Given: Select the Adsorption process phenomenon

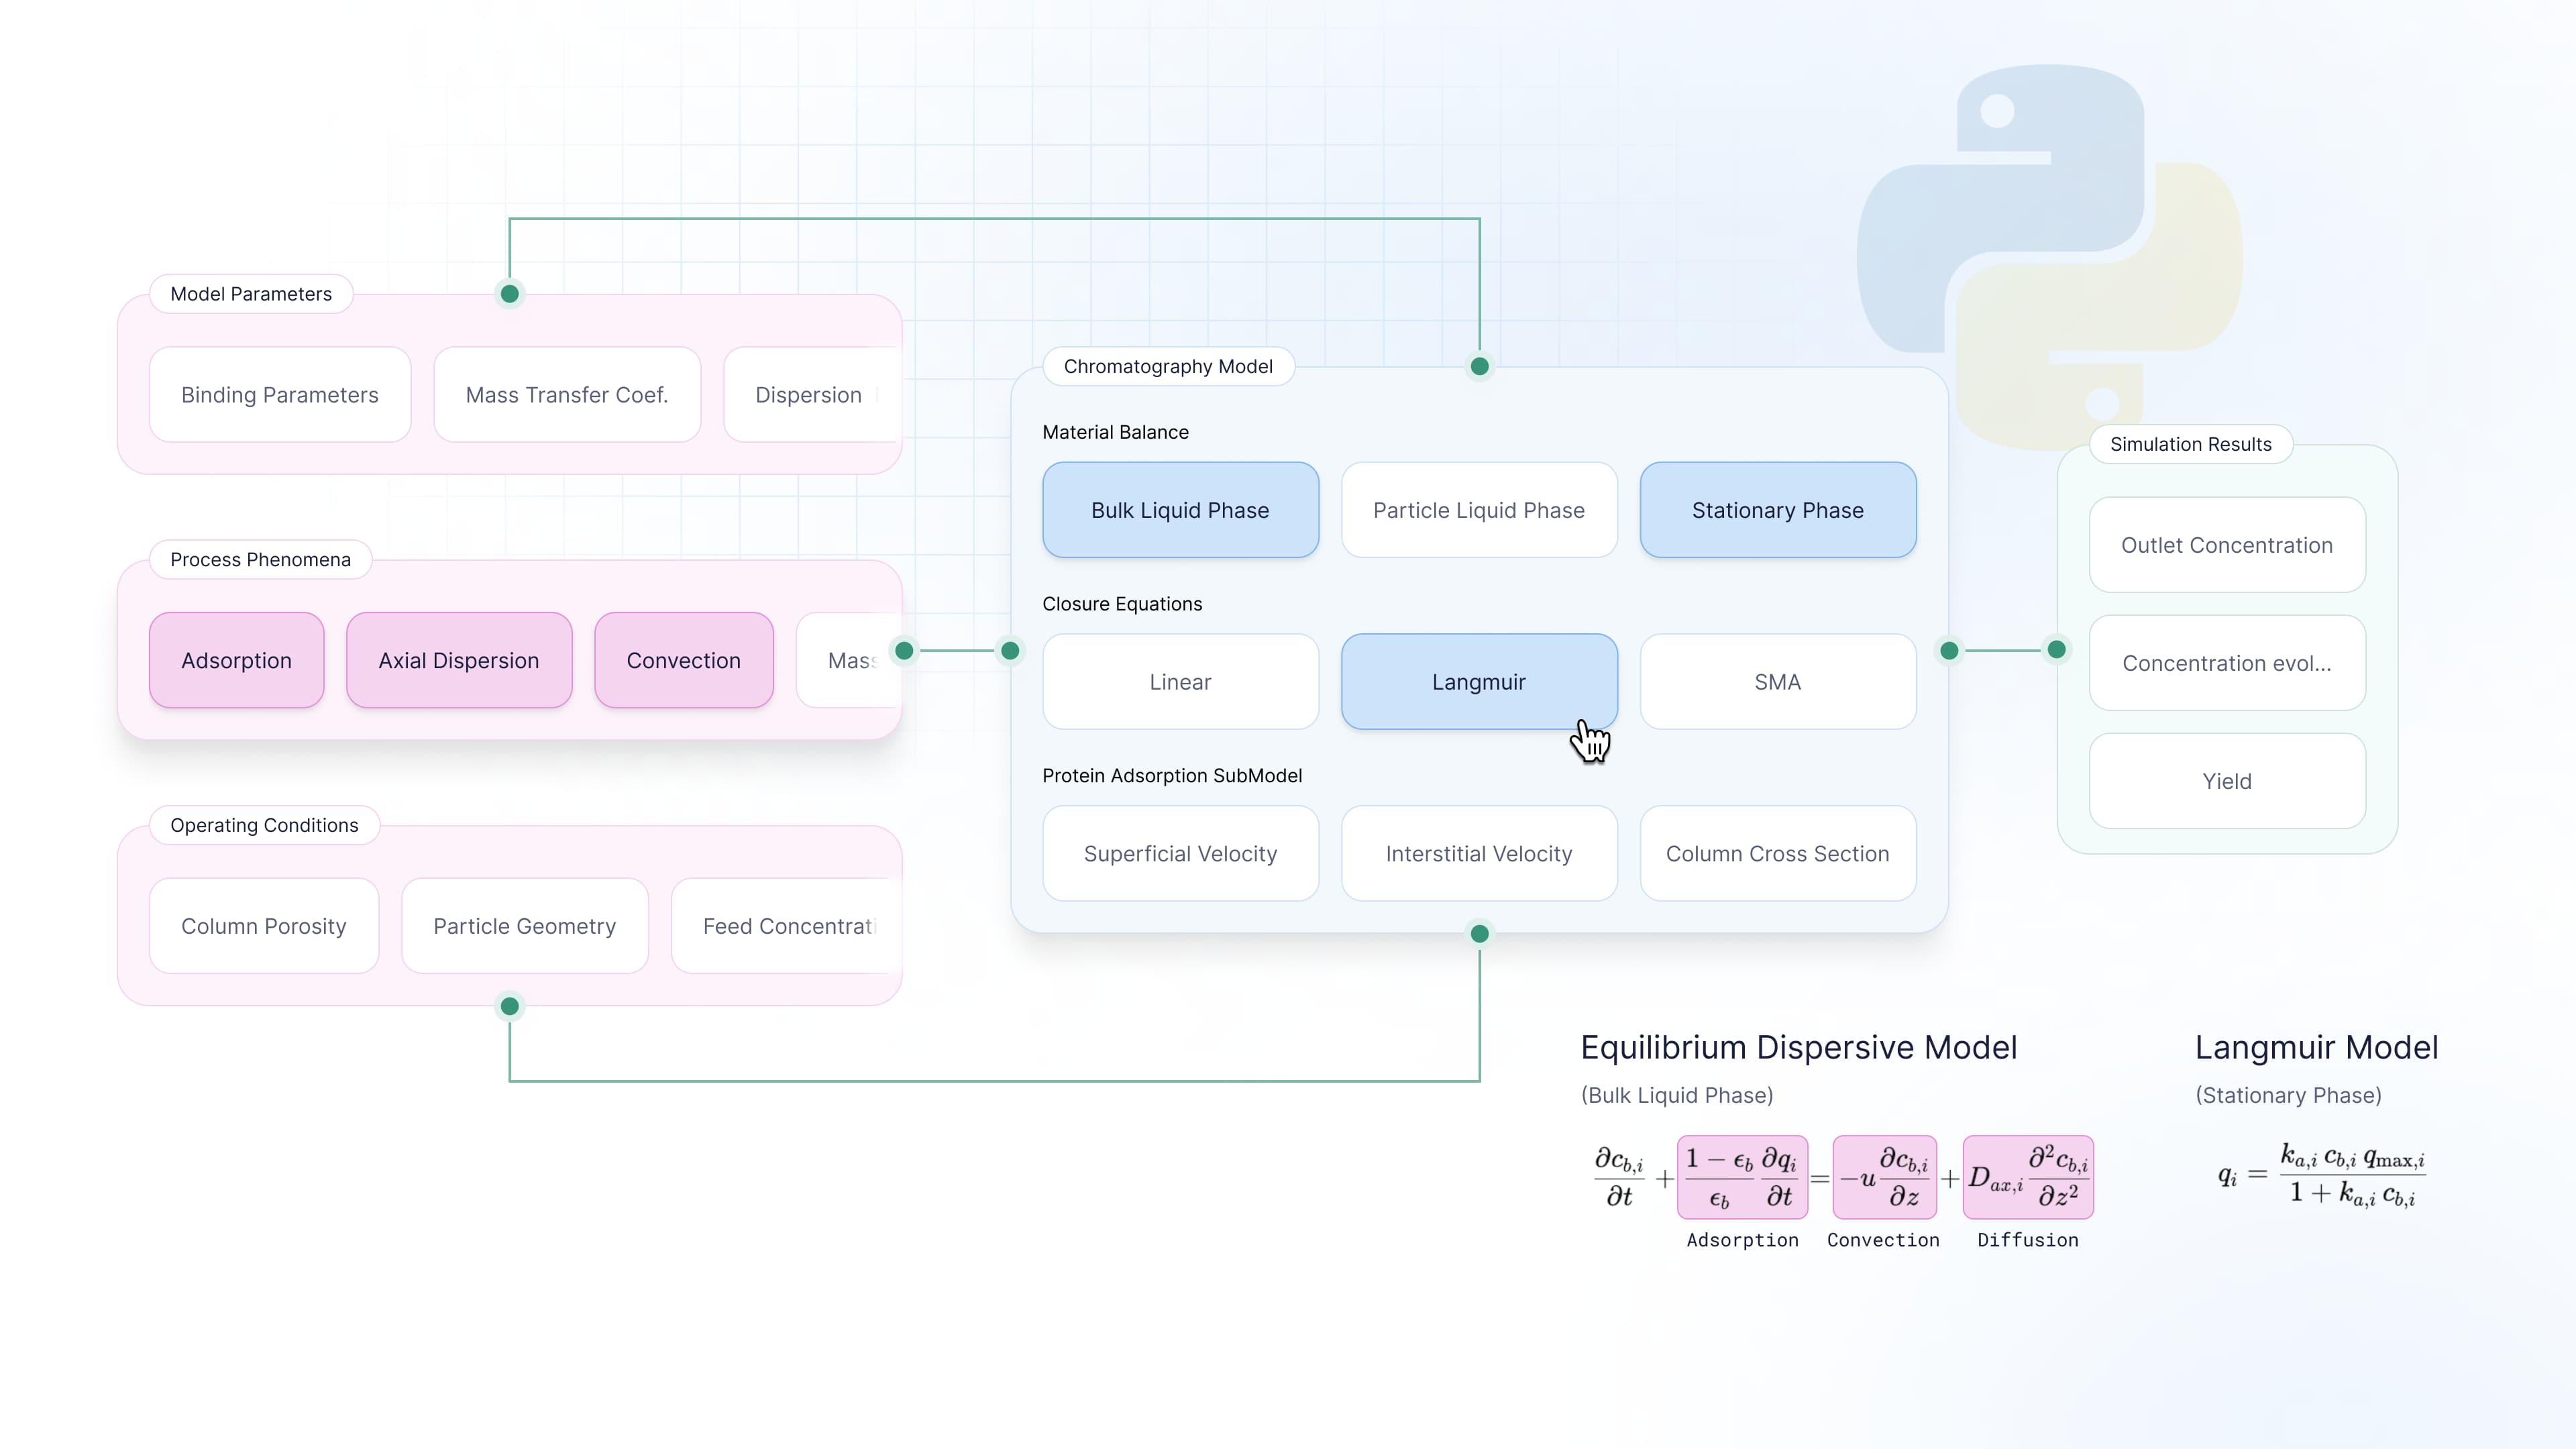Looking at the screenshot, I should (237, 661).
